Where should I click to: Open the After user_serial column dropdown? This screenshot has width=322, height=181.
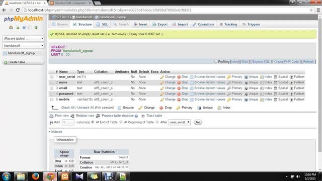click(x=179, y=122)
